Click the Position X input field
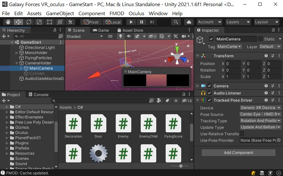 coord(233,64)
